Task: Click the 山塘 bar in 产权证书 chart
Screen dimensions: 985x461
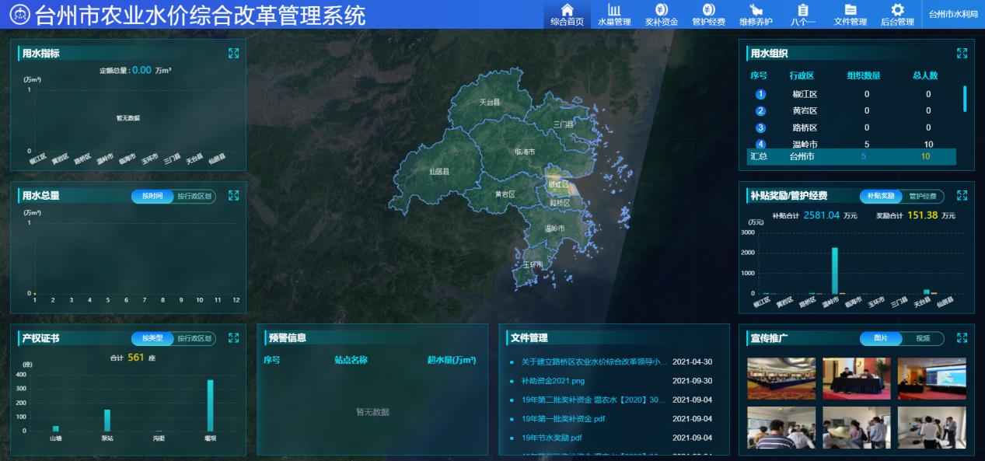Action: point(56,428)
